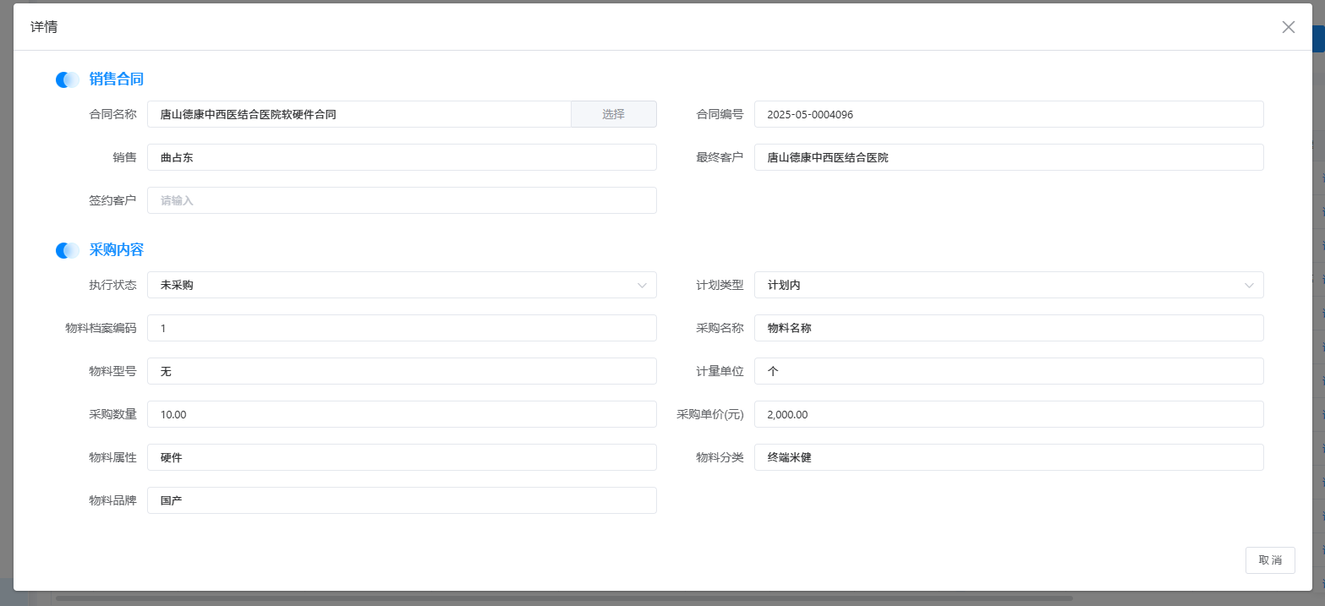This screenshot has width=1325, height=606.
Task: Click the 采购单价(元) field
Action: point(1008,414)
